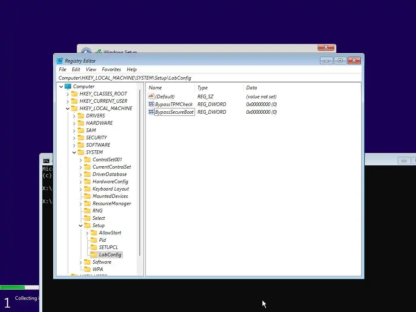Open the Favorites menu
Viewport: 416px width, 312px height.
pyautogui.click(x=111, y=69)
